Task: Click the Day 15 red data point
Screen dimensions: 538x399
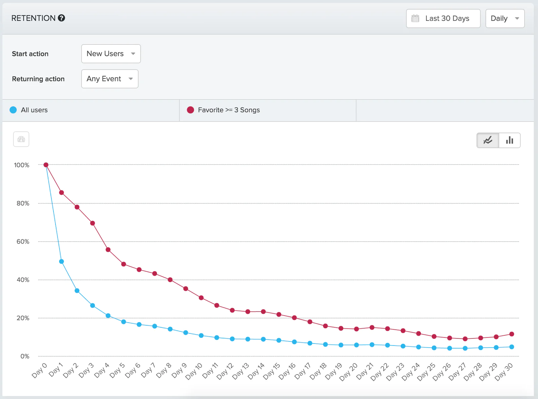Action: point(278,314)
